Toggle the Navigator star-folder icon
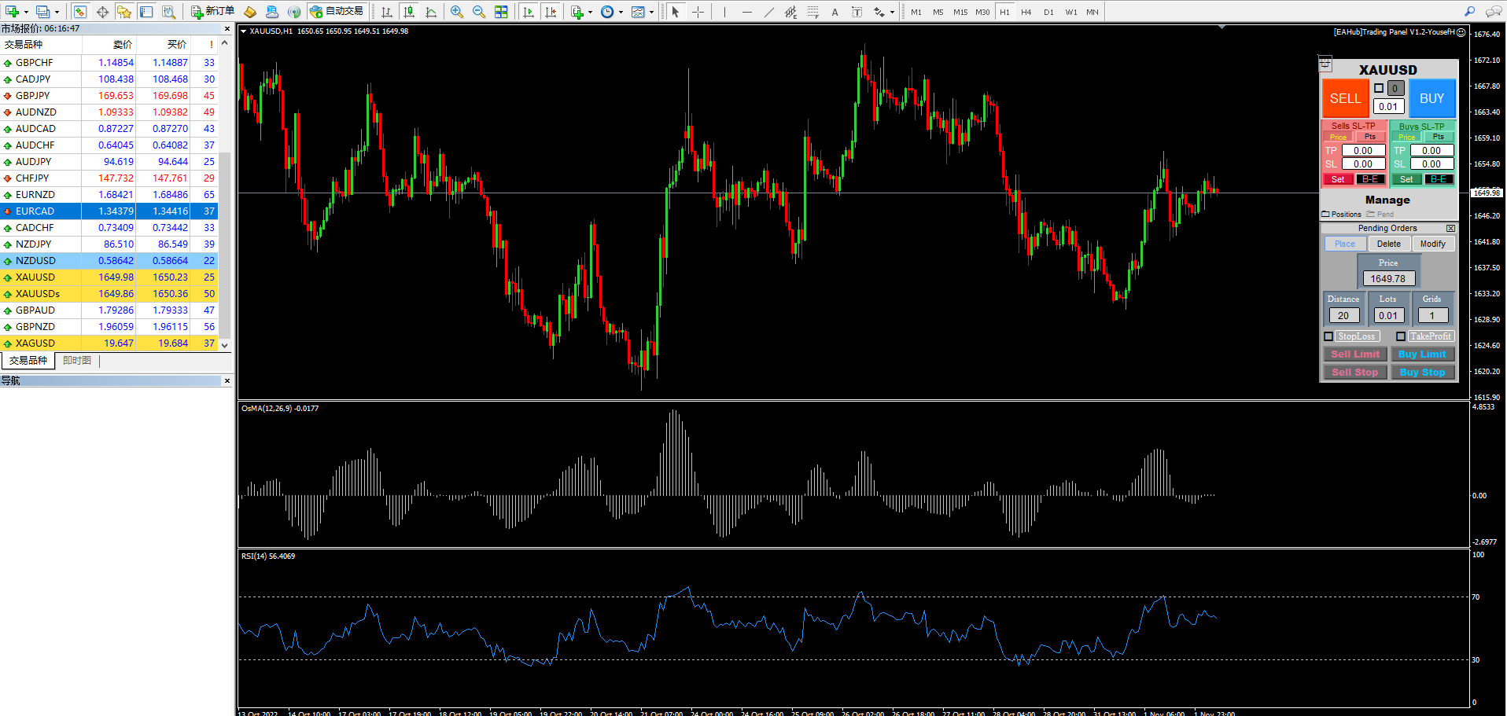The width and height of the screenshot is (1507, 716). [x=124, y=12]
